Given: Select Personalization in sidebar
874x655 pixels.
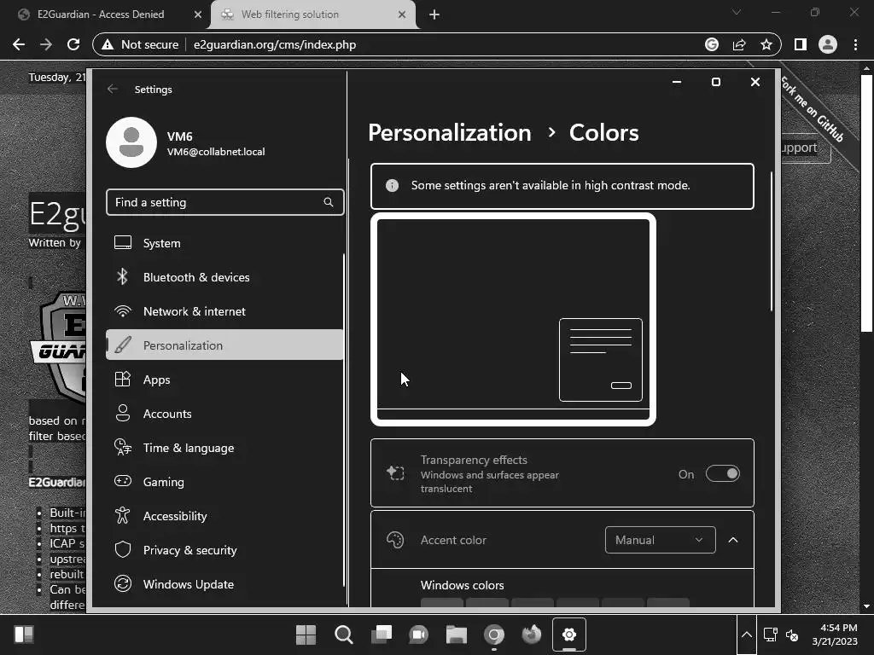Looking at the screenshot, I should click(x=224, y=345).
